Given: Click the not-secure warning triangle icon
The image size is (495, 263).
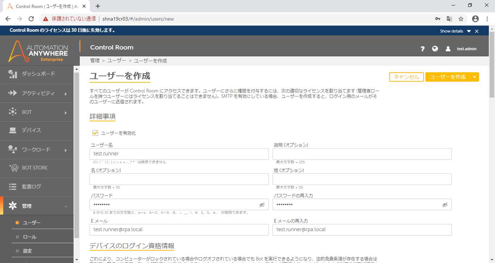Looking at the screenshot, I should 46,19.
